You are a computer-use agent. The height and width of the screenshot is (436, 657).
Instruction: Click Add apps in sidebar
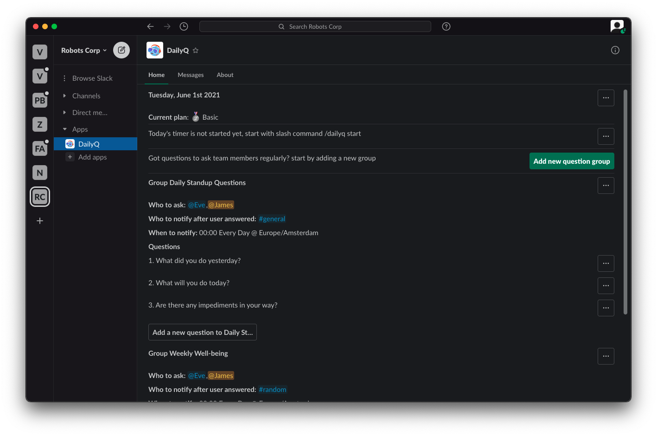(92, 157)
